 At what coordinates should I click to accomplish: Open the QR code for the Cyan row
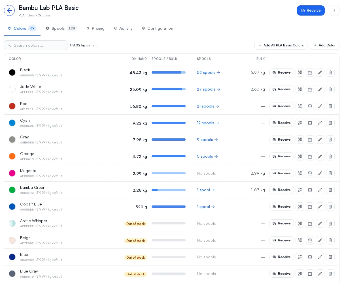(300, 123)
